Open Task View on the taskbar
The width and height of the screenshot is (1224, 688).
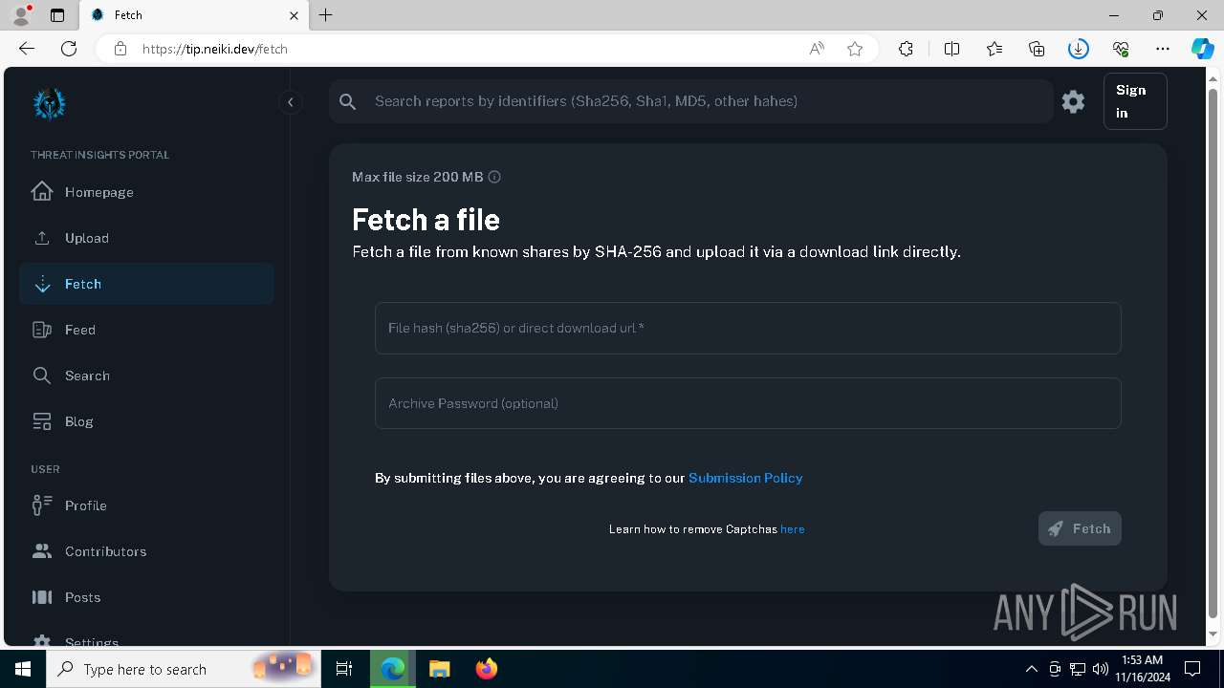click(344, 669)
